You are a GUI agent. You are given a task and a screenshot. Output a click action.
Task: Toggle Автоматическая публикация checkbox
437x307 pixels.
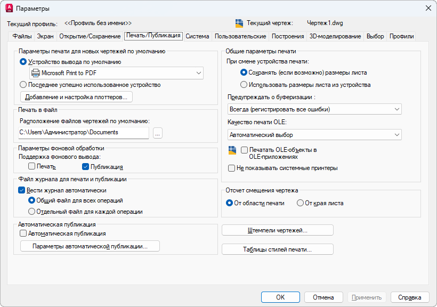click(x=23, y=233)
